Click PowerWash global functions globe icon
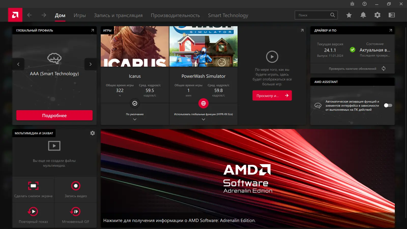This screenshot has height=229, width=407. (203, 103)
